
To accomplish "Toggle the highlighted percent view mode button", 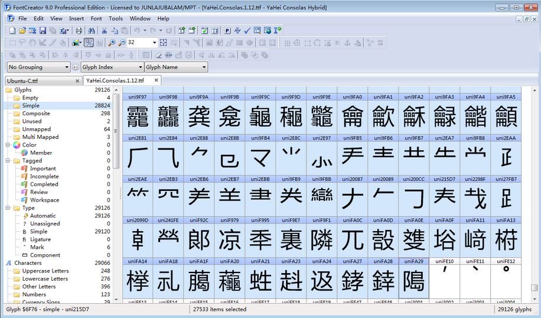I will pos(89,43).
